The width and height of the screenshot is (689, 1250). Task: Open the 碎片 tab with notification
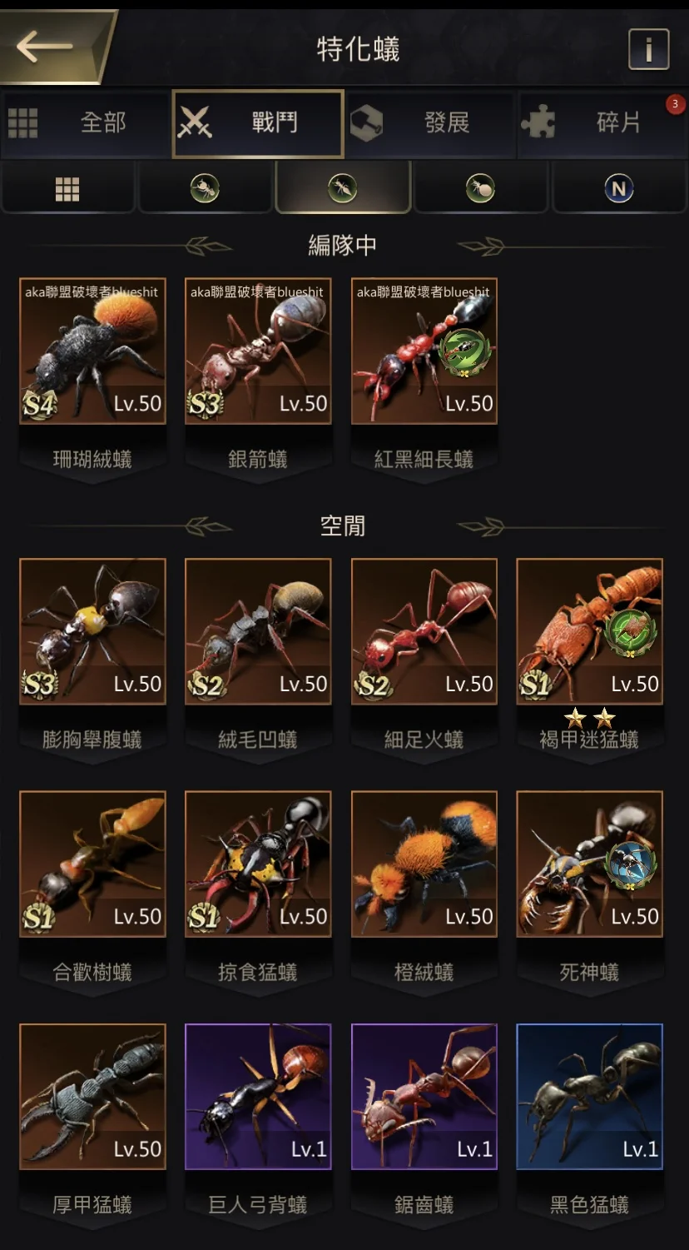pos(602,124)
